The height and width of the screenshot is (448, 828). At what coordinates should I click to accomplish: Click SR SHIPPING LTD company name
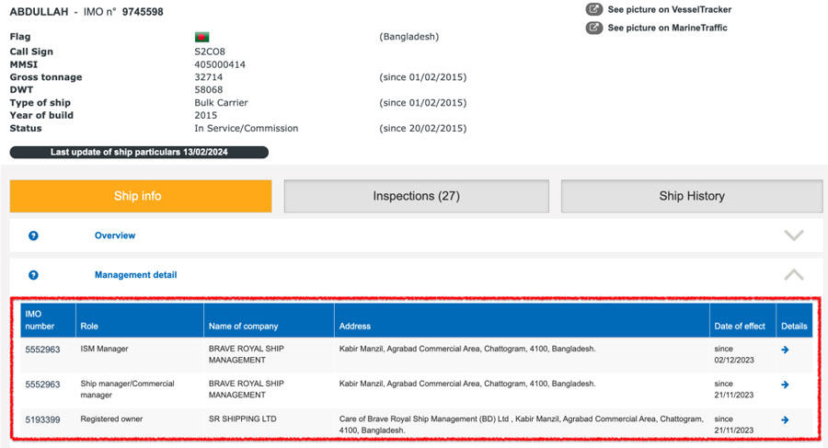pos(242,419)
